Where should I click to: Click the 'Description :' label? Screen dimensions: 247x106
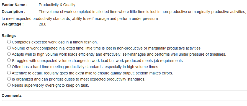13,12
